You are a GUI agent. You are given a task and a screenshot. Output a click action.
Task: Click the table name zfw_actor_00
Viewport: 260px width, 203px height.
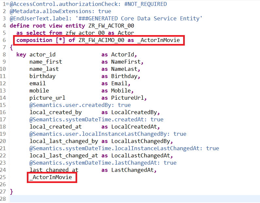pos(85,33)
